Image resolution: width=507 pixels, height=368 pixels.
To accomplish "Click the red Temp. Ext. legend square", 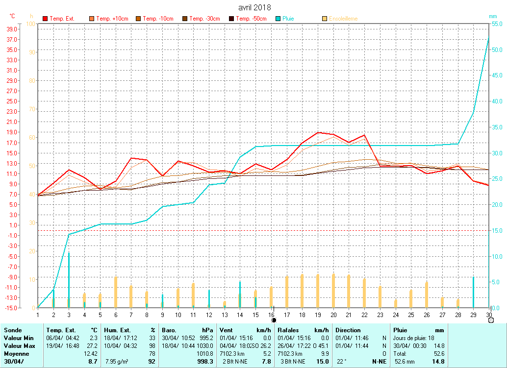I will 46,19.
